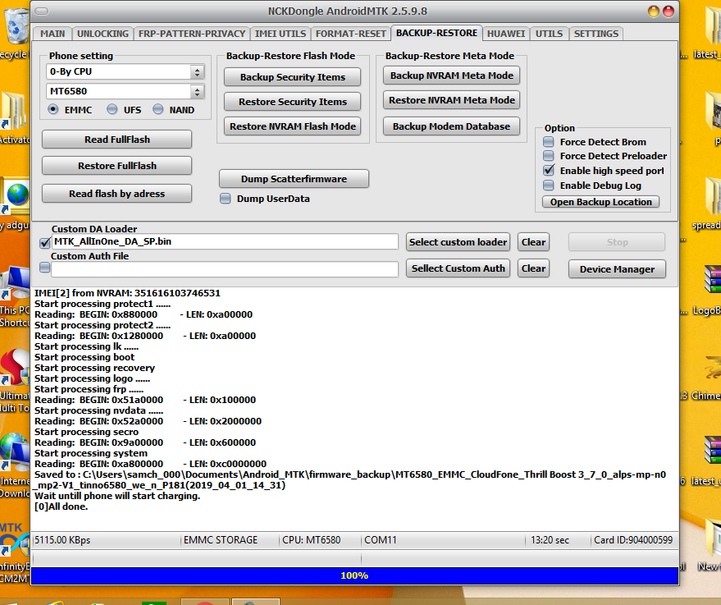This screenshot has width=721, height=605.
Task: Disable Enable high speed port checkbox
Action: [x=549, y=170]
